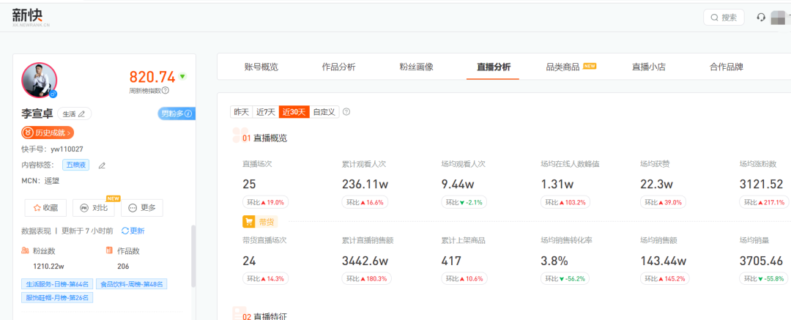The height and width of the screenshot is (320, 791).
Task: Click the 环比 -2.1% badge
Action: 465,202
